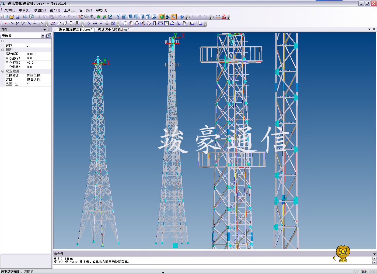Click the red point drawing tool

pos(6,23)
